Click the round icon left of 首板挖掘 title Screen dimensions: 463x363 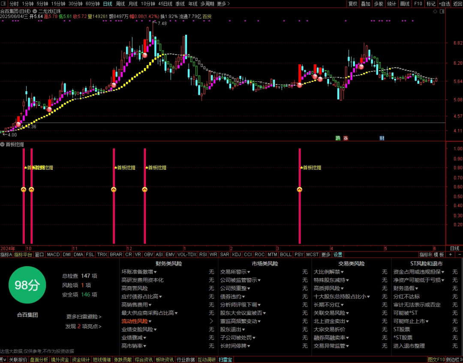point(3,144)
